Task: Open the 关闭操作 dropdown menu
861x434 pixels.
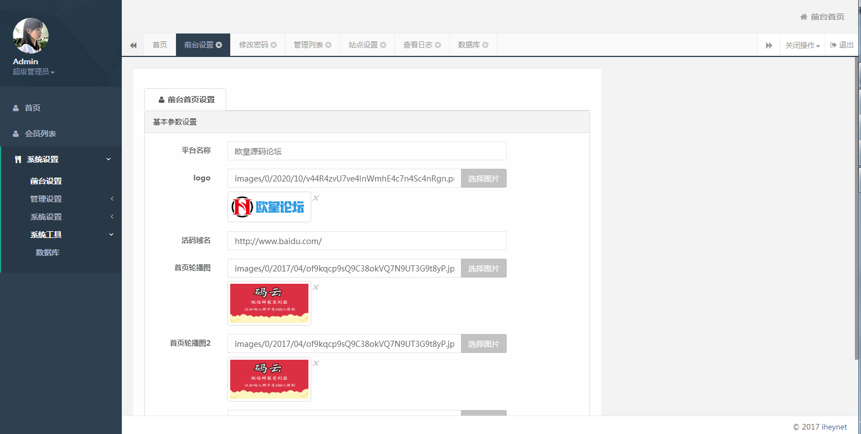Action: pyautogui.click(x=802, y=45)
